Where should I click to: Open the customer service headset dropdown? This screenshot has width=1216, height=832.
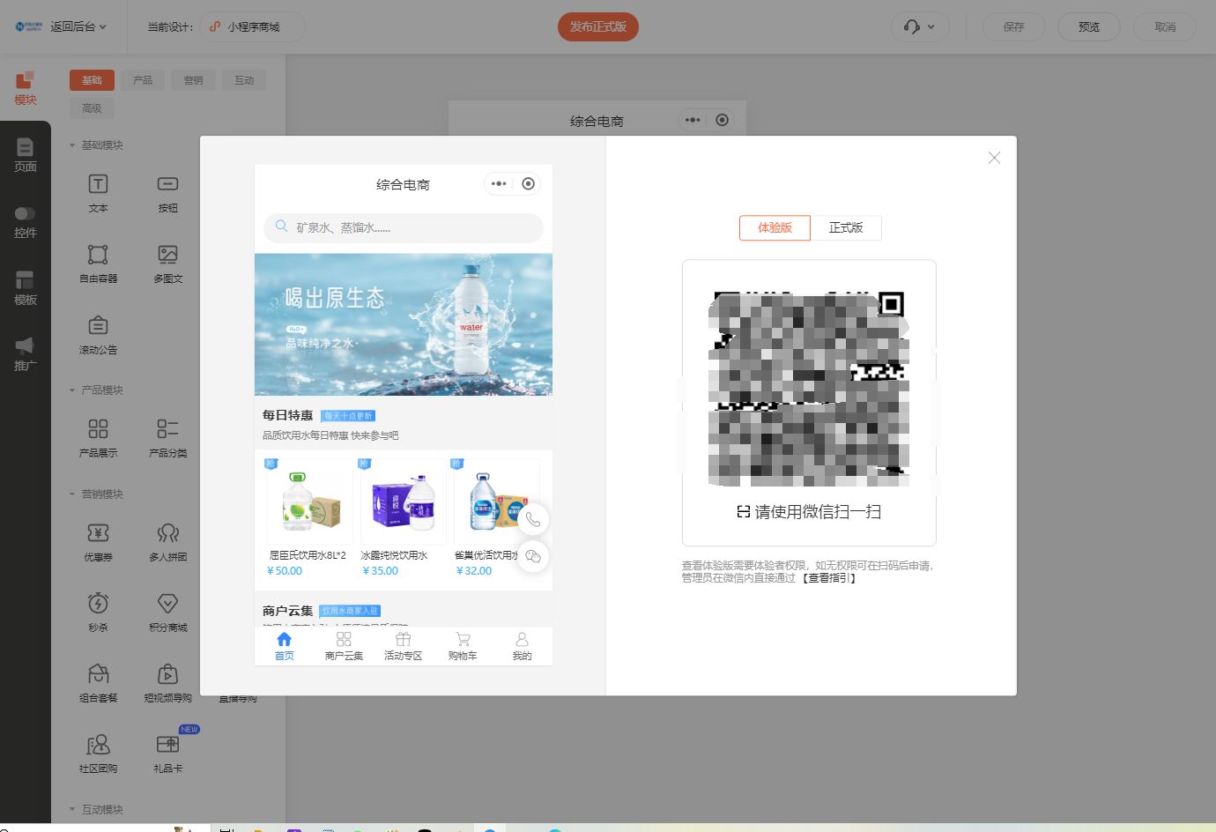pyautogui.click(x=920, y=26)
